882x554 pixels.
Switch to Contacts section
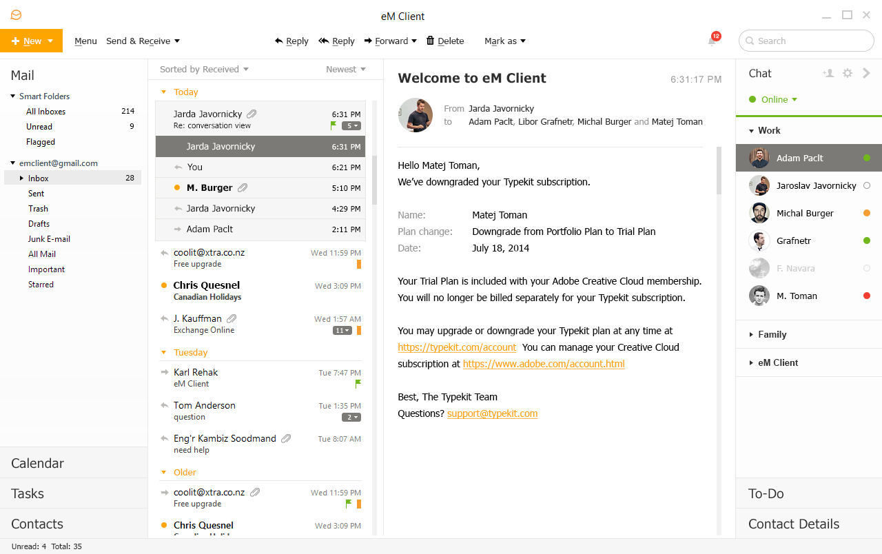click(x=74, y=524)
